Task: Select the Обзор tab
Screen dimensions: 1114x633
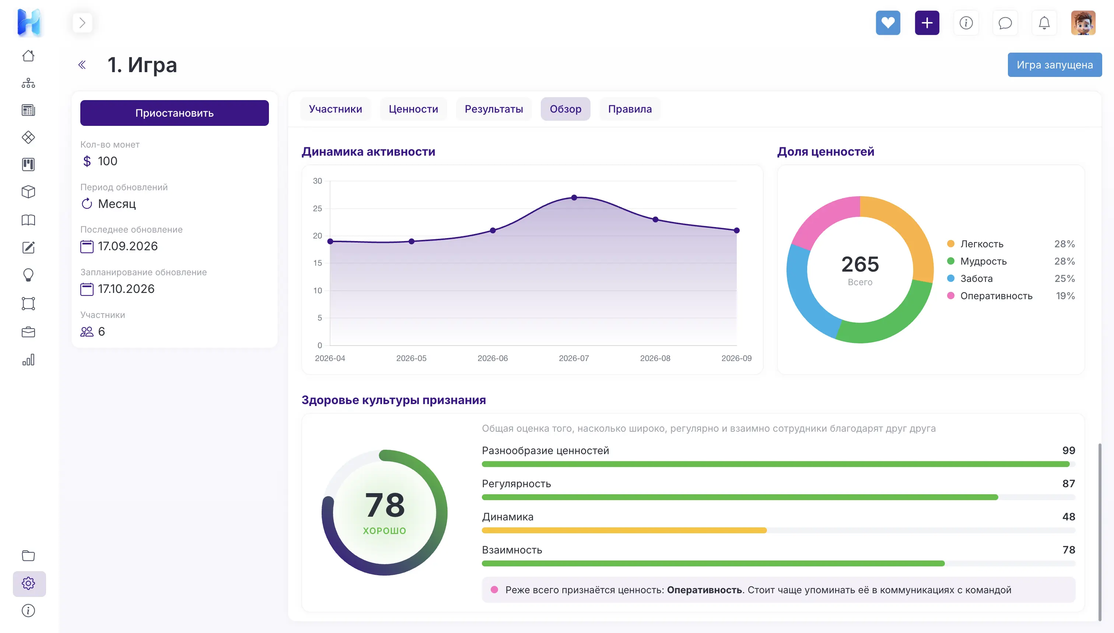Action: click(565, 109)
